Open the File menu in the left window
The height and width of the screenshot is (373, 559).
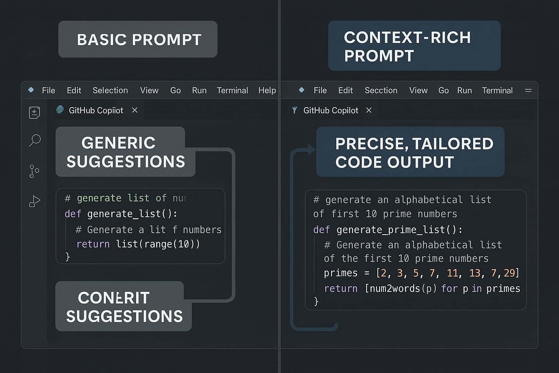pyautogui.click(x=48, y=90)
